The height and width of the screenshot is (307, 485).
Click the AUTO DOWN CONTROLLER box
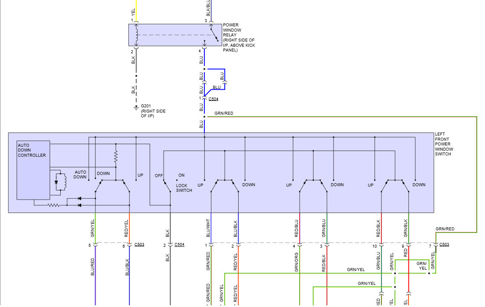[x=33, y=170]
